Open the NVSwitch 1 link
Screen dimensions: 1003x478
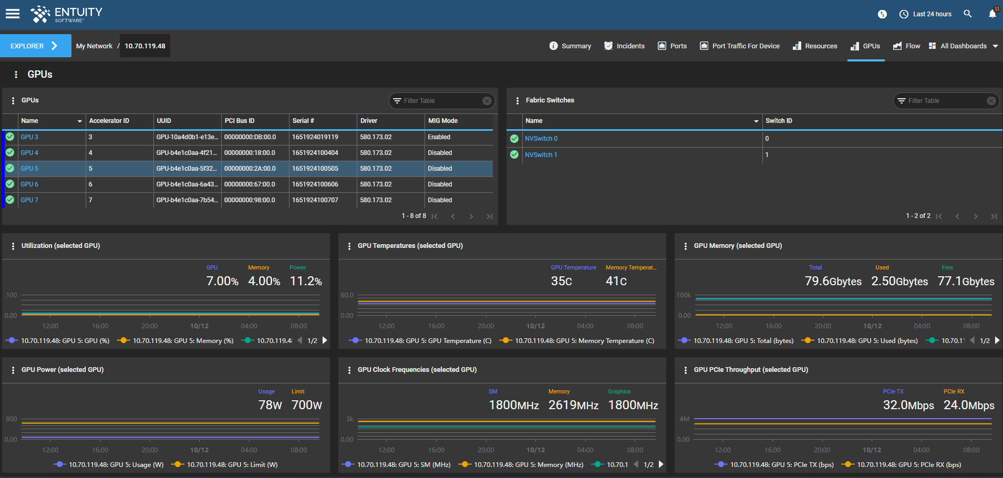click(541, 155)
